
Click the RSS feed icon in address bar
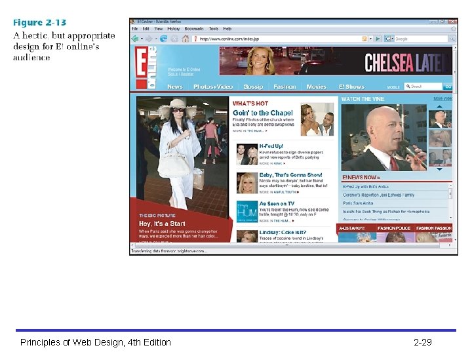point(364,39)
